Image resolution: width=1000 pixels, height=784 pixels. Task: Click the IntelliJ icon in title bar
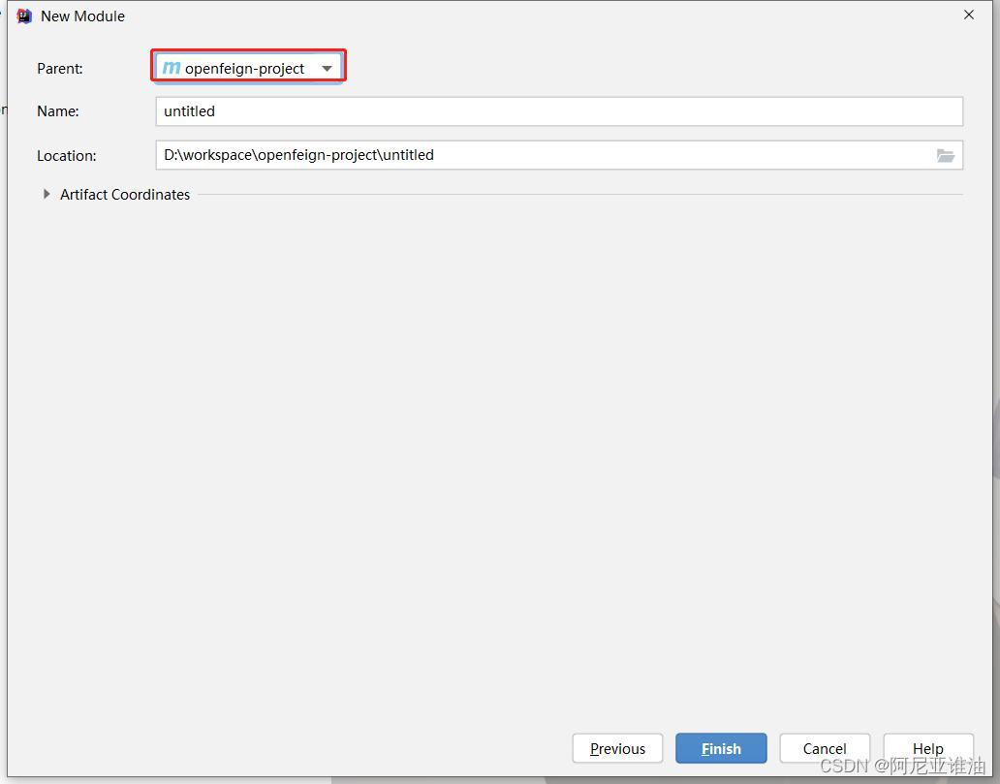24,16
